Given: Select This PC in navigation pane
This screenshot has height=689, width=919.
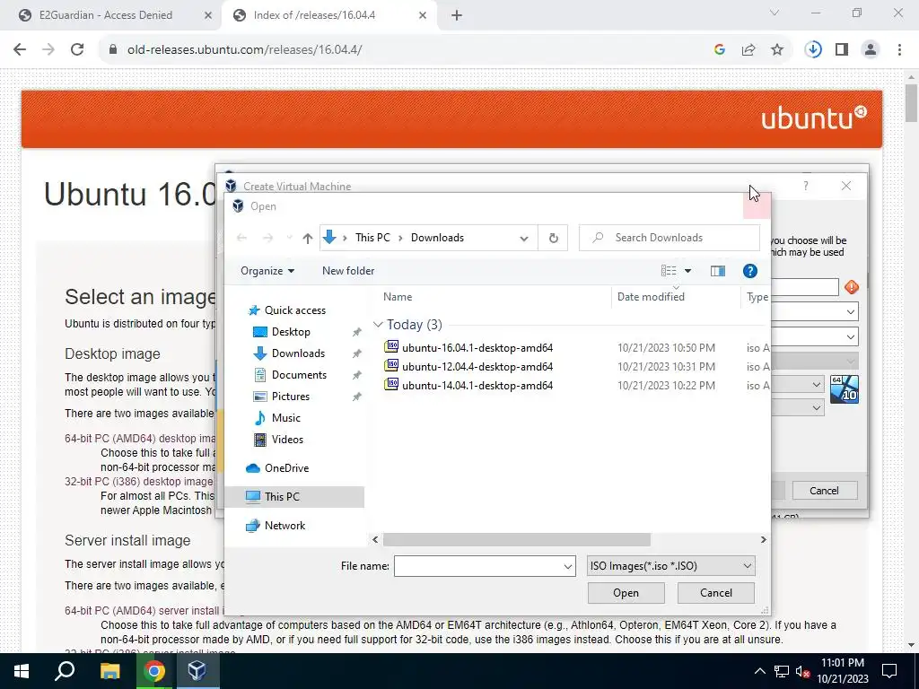Looking at the screenshot, I should pos(294,497).
